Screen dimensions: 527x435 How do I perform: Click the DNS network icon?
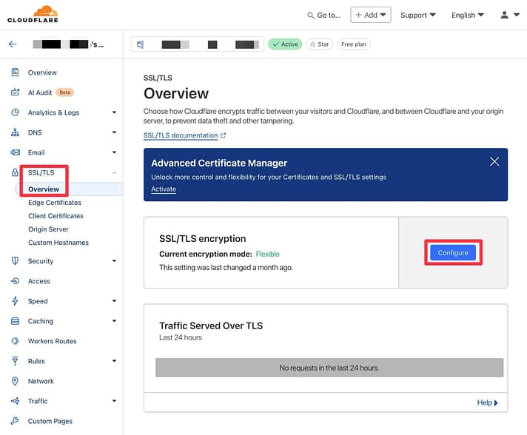coord(15,132)
